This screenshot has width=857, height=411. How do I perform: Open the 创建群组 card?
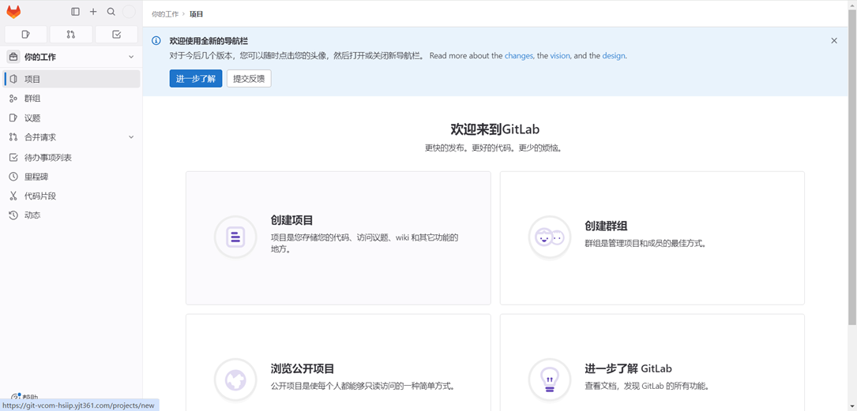(652, 238)
